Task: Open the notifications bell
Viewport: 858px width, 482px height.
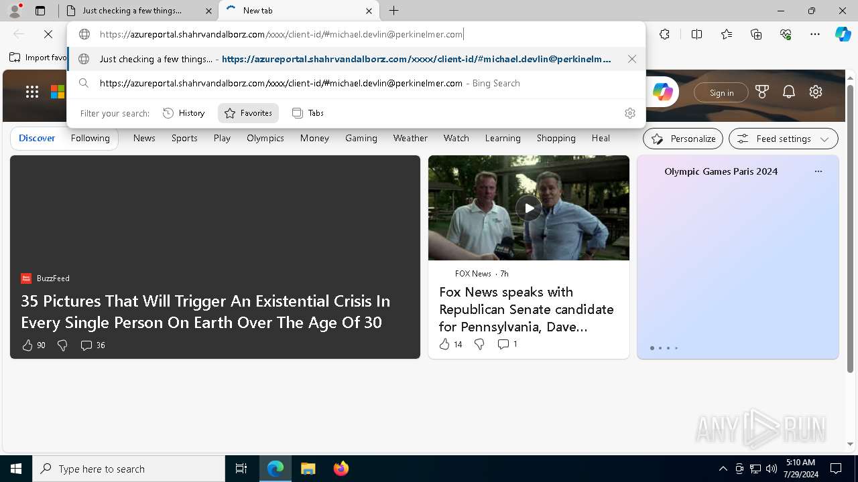Action: (789, 92)
